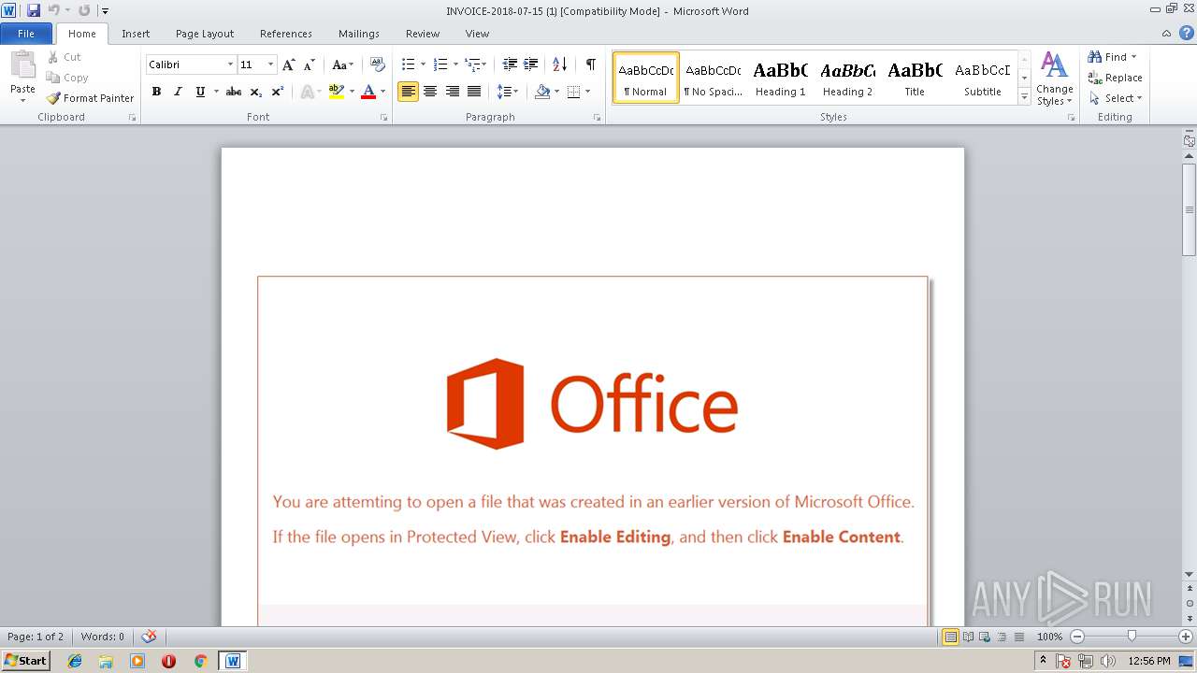The width and height of the screenshot is (1197, 673).
Task: Click Replace in the Editing group
Action: pyautogui.click(x=1115, y=78)
